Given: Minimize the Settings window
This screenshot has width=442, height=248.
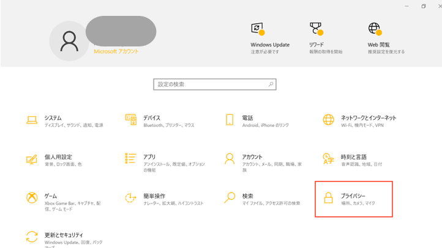Looking at the screenshot, I should pos(406,6).
